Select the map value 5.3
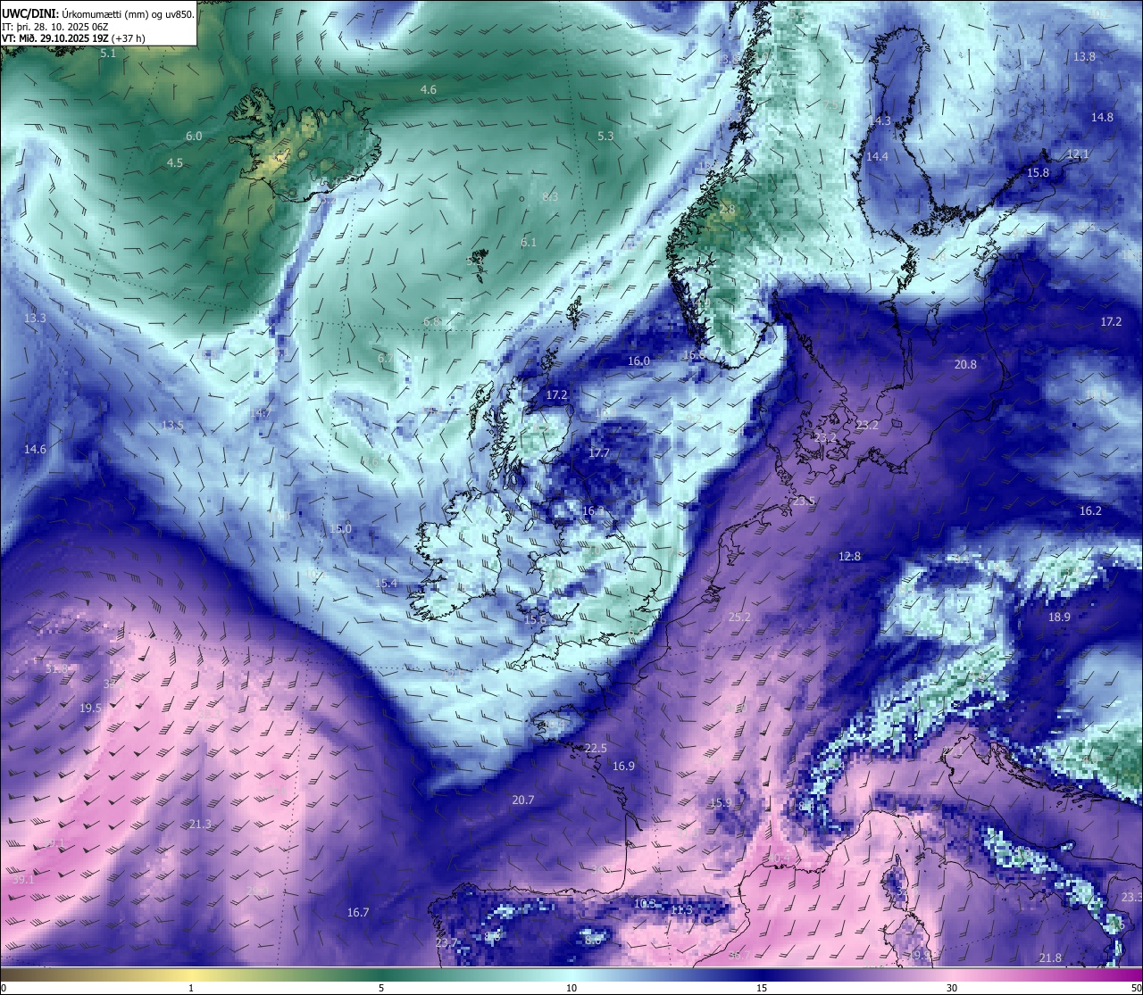The image size is (1143, 995). coord(605,137)
